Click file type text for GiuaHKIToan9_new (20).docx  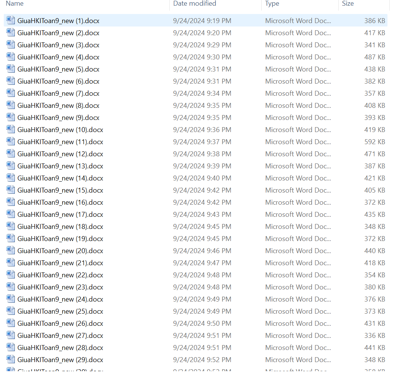tap(298, 251)
